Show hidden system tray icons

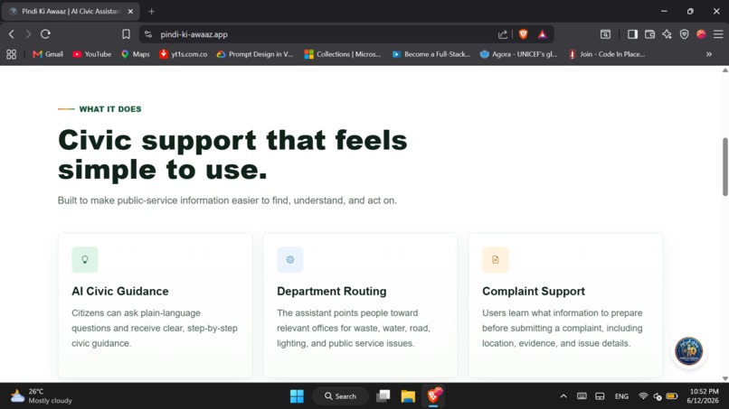click(563, 396)
